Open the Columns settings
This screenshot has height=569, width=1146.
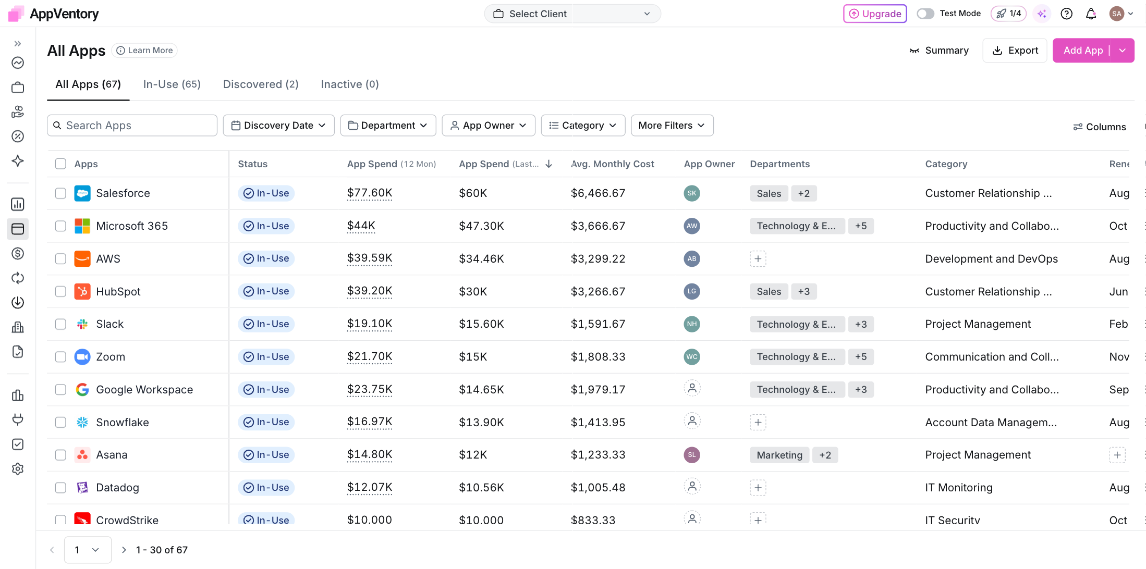(x=1100, y=127)
